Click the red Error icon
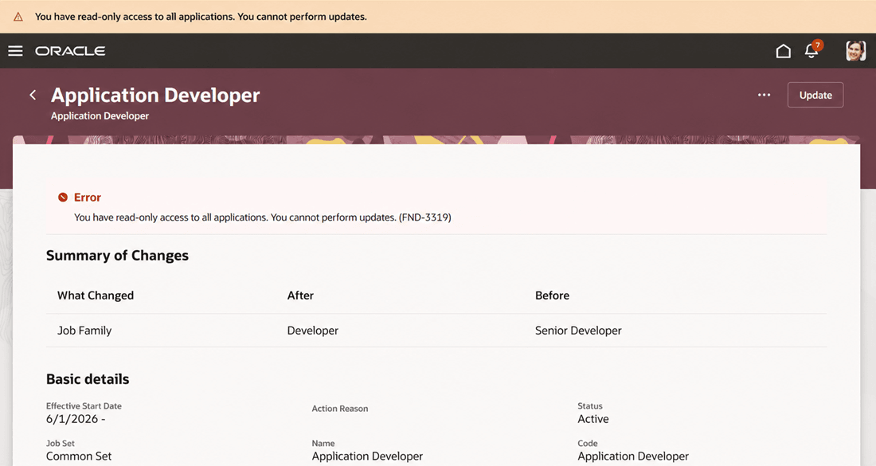876x466 pixels. tap(63, 198)
